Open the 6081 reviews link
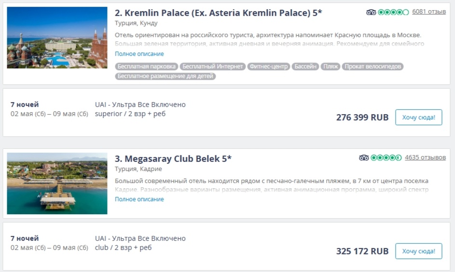Image resolution: width=455 pixels, height=272 pixels. coord(429,12)
